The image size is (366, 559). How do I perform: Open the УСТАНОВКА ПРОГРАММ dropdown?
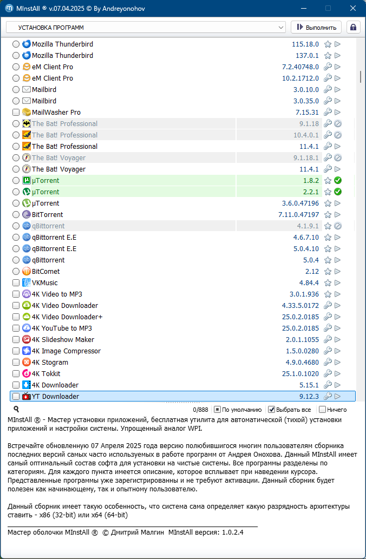pyautogui.click(x=146, y=28)
